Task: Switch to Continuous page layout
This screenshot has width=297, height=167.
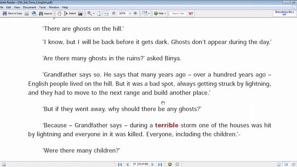Action: pyautogui.click(x=286, y=164)
